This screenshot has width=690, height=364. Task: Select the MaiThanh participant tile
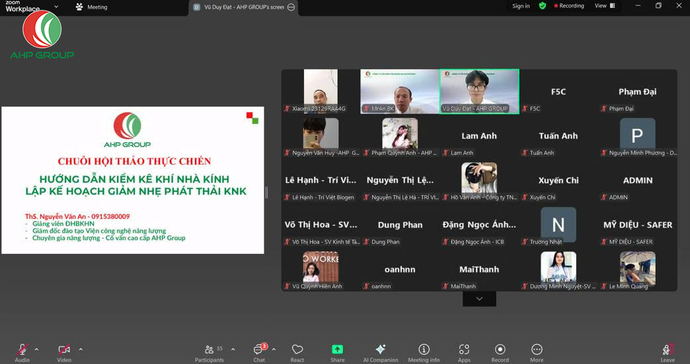479,269
